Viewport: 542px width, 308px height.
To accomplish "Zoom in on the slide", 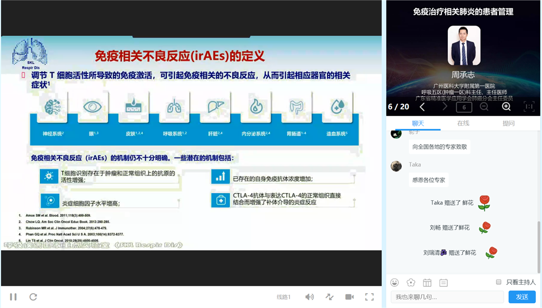I will coord(506,107).
